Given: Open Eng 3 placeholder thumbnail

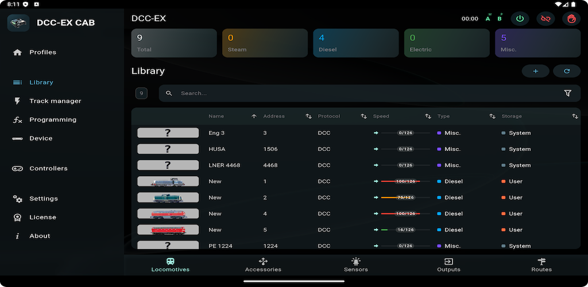Looking at the screenshot, I should click(168, 133).
